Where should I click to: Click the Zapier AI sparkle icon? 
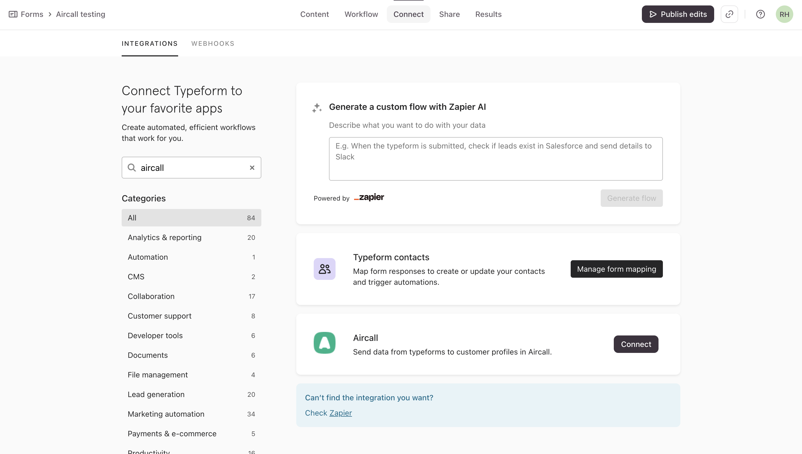click(317, 108)
